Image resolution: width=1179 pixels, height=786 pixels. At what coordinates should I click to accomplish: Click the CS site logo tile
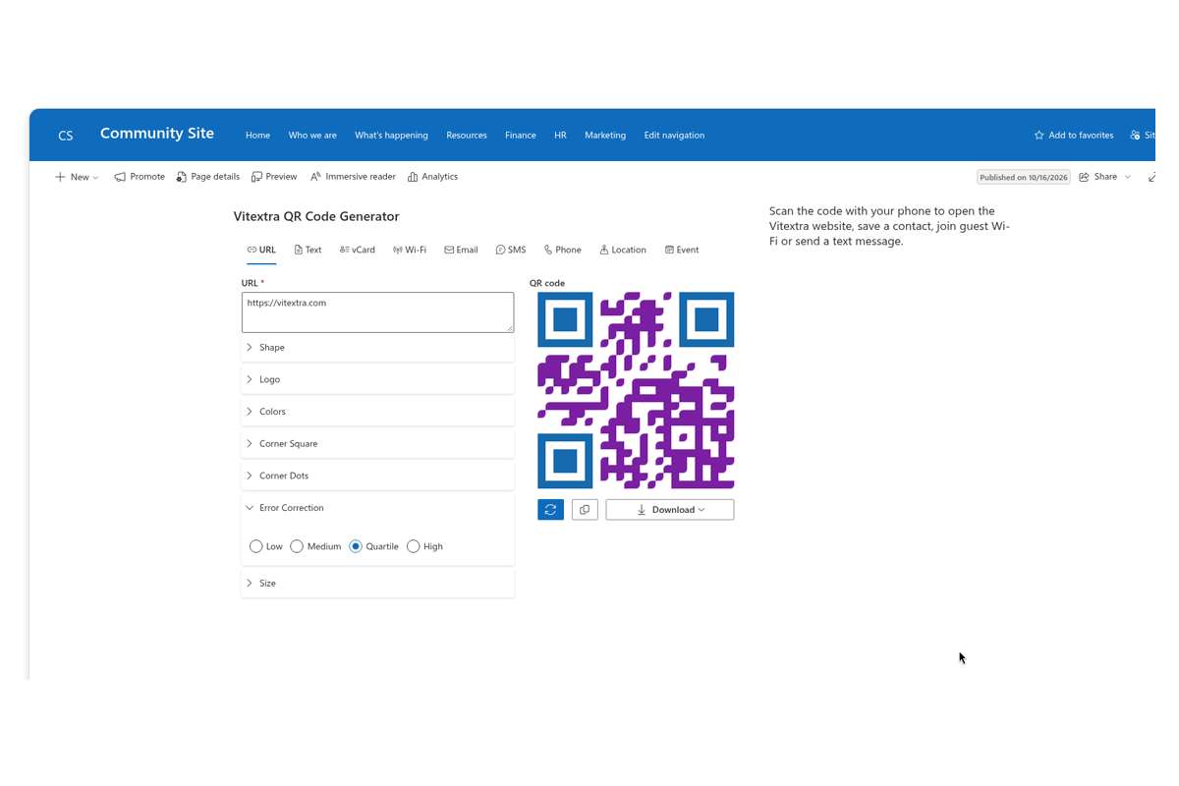[x=66, y=136]
